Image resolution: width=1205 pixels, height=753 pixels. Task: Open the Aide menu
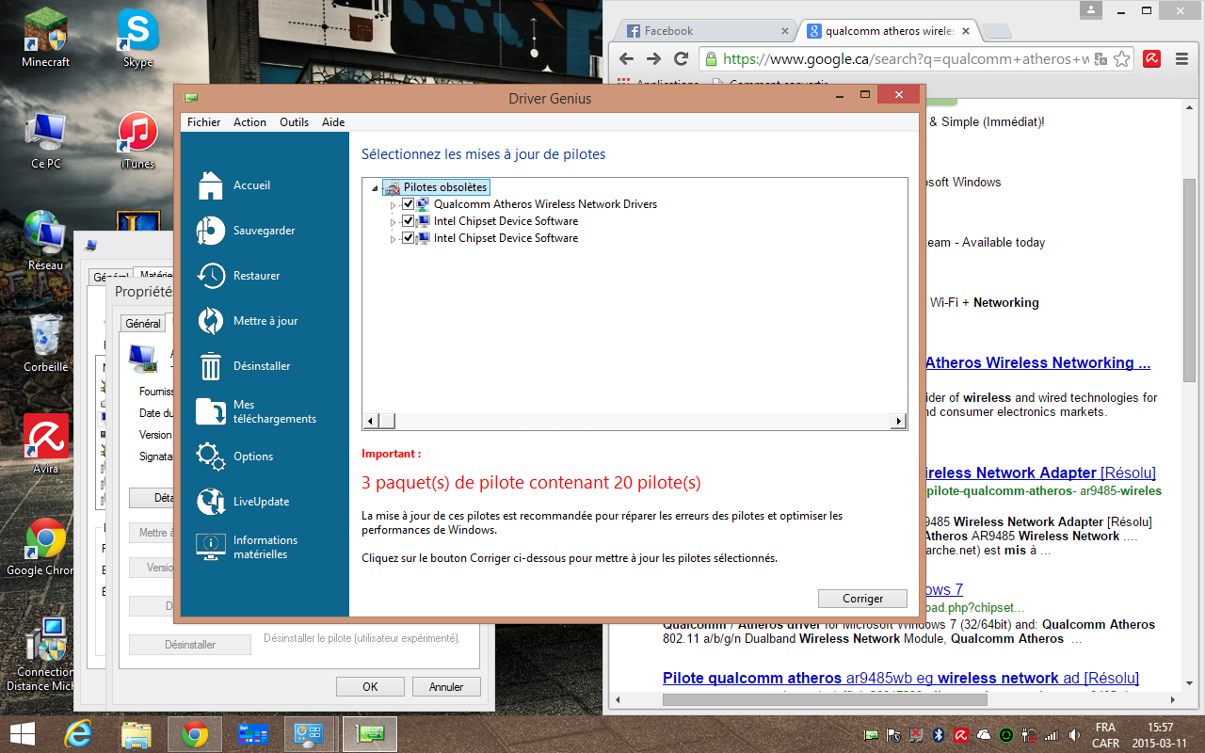pos(333,122)
